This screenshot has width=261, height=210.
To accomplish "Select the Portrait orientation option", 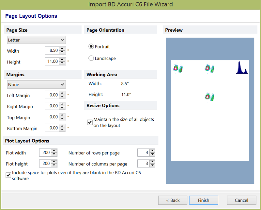I will click(x=91, y=47).
